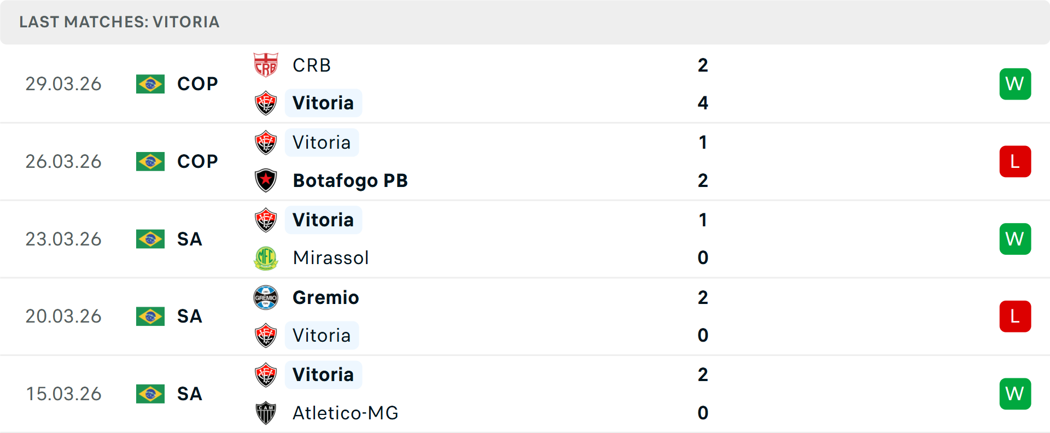Click the Mirassol club crest icon
The image size is (1050, 433).
click(266, 258)
